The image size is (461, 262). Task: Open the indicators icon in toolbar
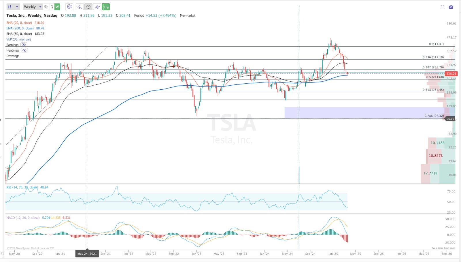pos(80,7)
